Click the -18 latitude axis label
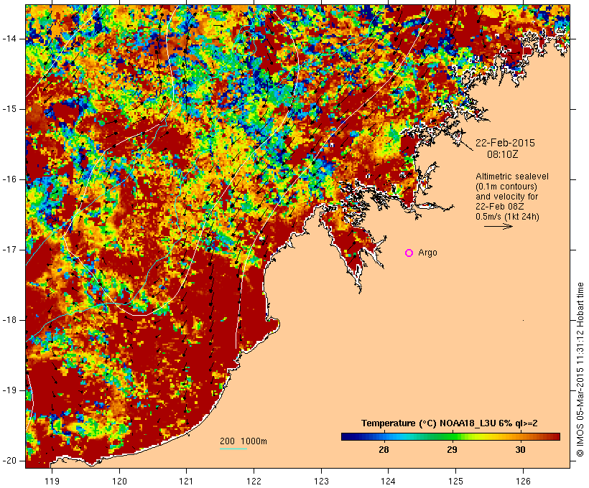 coord(9,320)
